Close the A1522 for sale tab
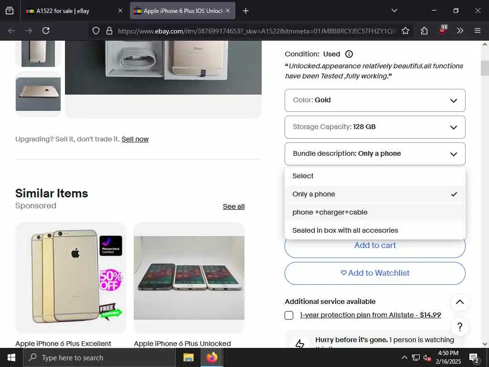 point(120,11)
